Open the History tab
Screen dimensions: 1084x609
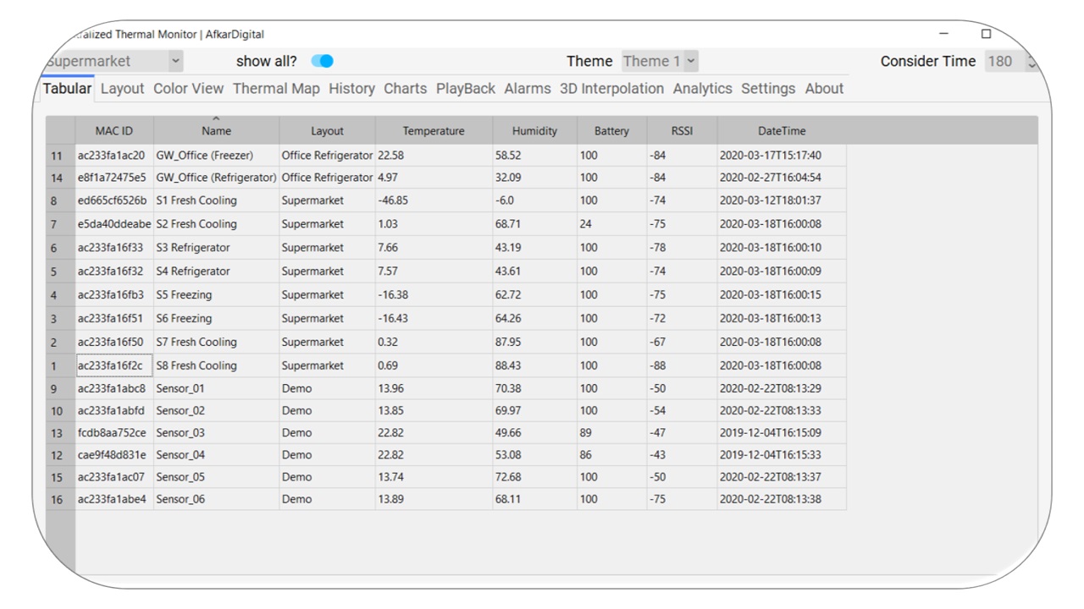coord(351,89)
